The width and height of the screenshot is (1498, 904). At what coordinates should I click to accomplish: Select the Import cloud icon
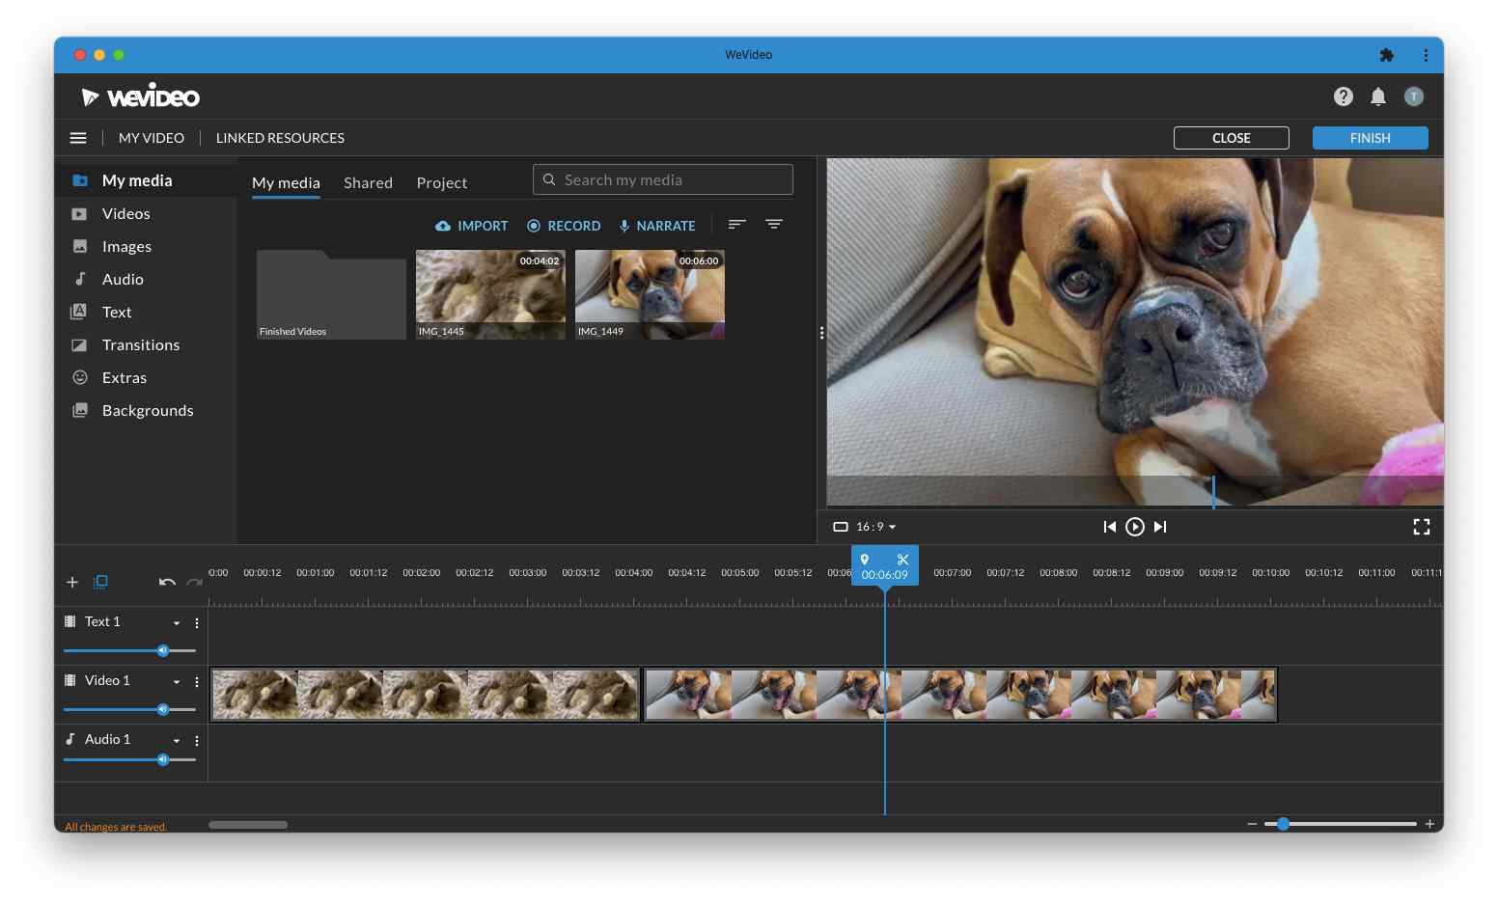(x=444, y=225)
